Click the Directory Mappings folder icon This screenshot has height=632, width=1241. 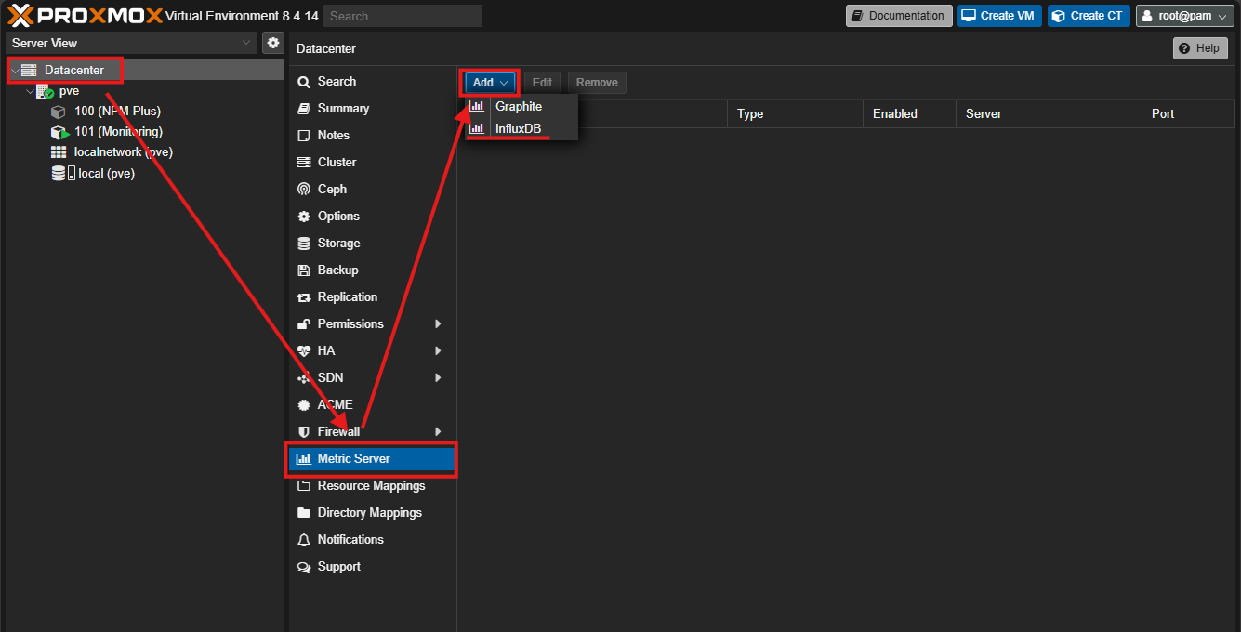[x=303, y=513]
